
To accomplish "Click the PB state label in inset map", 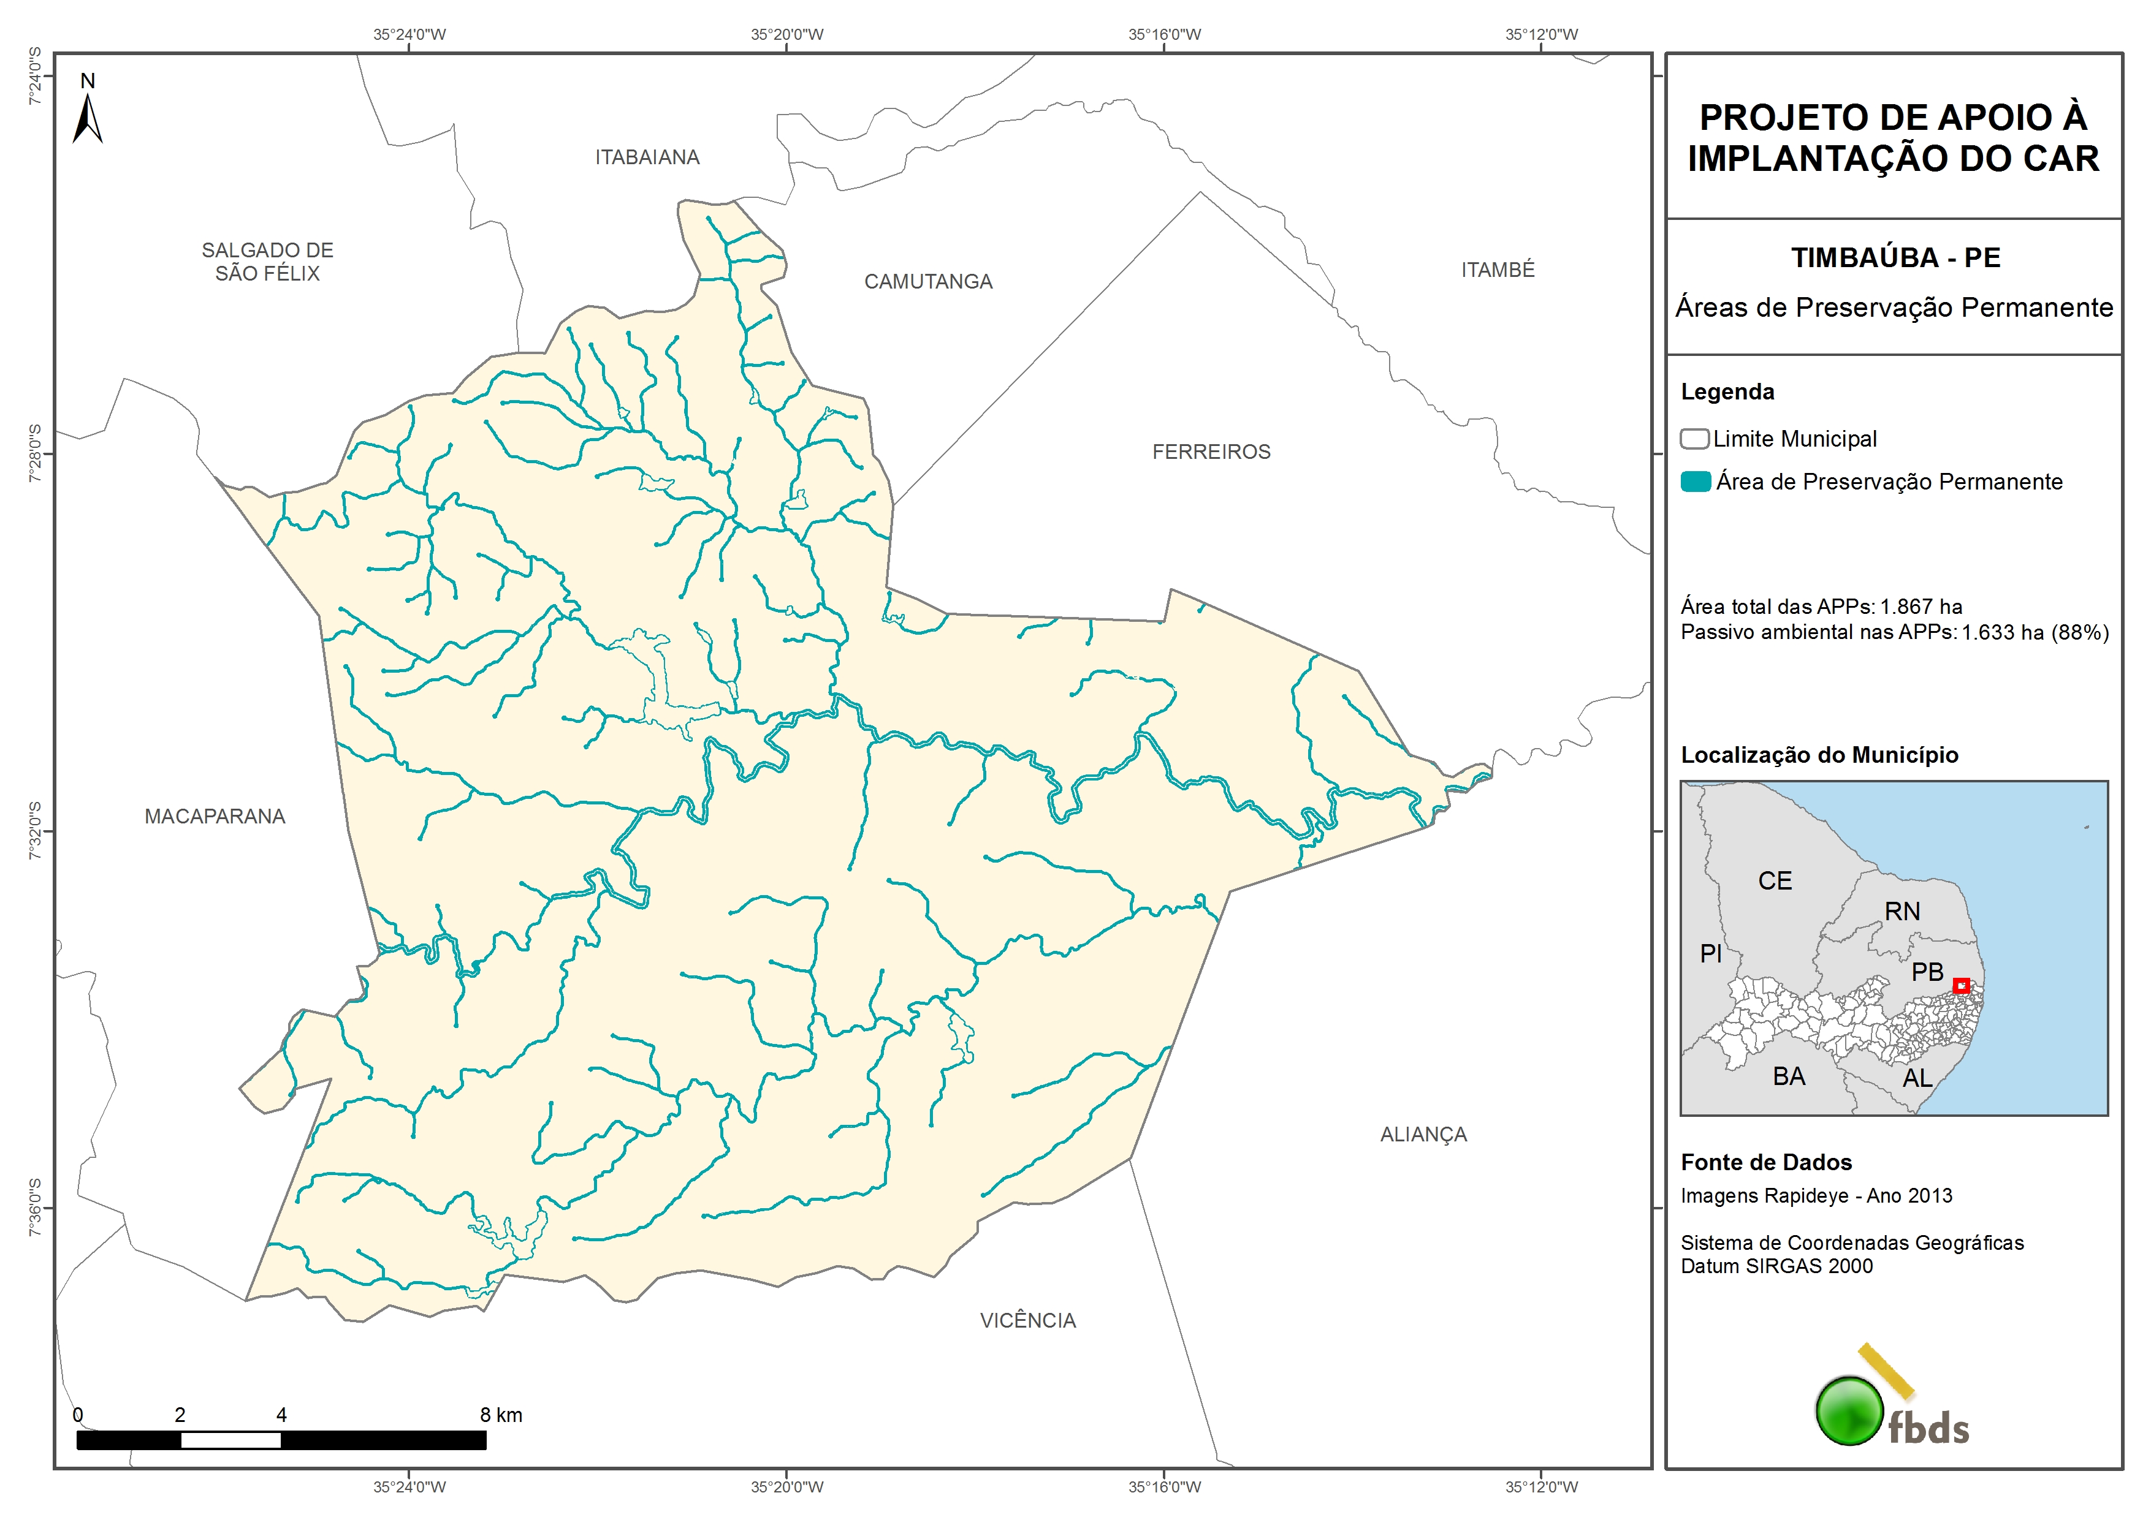I will click(1927, 972).
